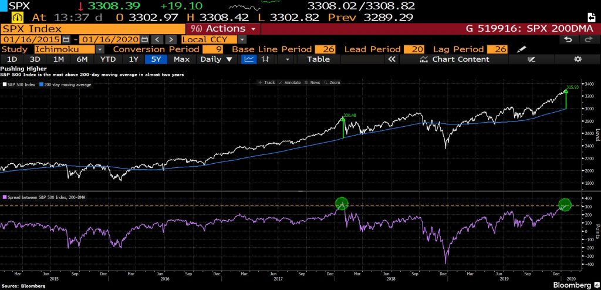The image size is (601, 290).
Task: Click the export page icon at top right
Action: point(591,18)
